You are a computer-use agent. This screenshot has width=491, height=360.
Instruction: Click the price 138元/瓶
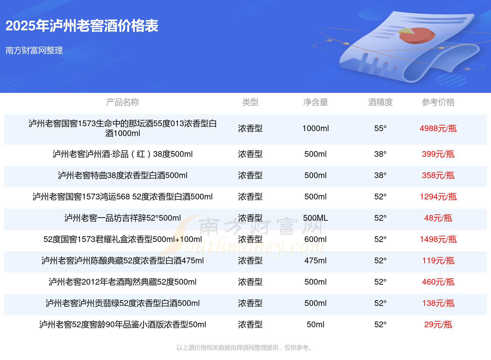tap(438, 303)
